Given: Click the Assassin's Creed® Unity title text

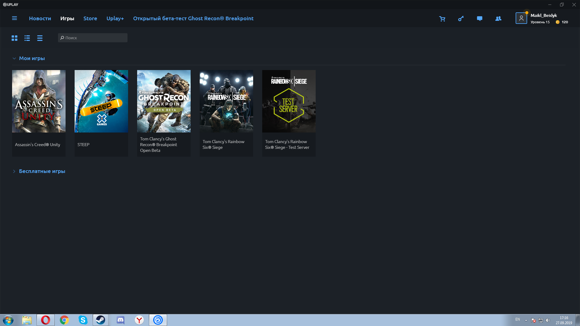Looking at the screenshot, I should point(37,145).
